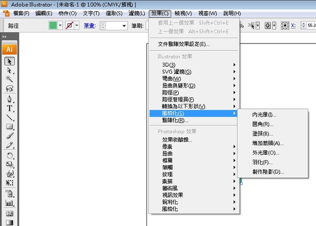The image size is (316, 226).
Task: Choose 外光暈(O)... in submenu
Action: click(273, 153)
